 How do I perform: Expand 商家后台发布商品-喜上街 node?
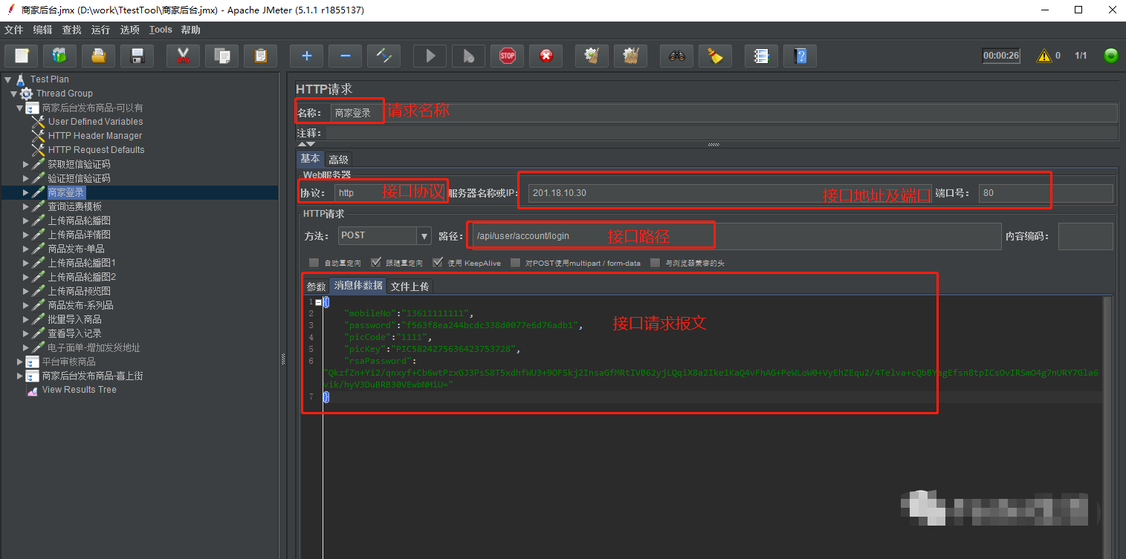pos(20,376)
